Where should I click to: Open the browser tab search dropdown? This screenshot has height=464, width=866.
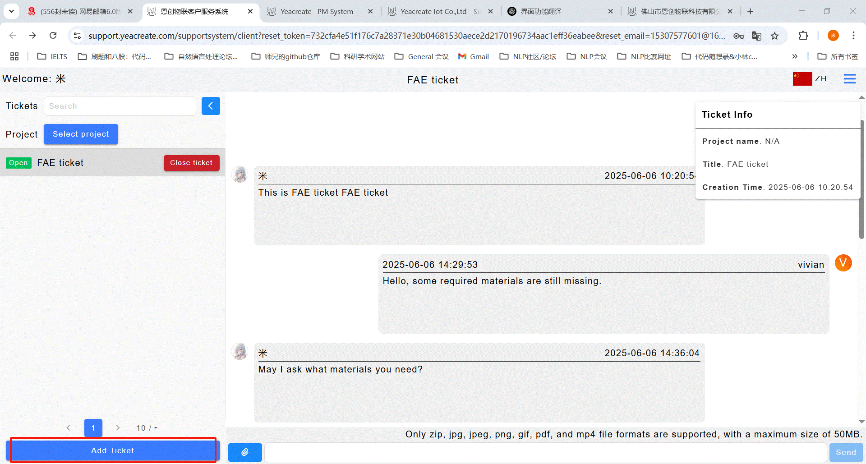pos(11,11)
